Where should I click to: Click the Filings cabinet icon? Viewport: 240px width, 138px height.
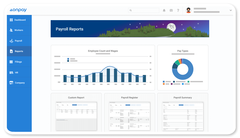(x=11, y=62)
